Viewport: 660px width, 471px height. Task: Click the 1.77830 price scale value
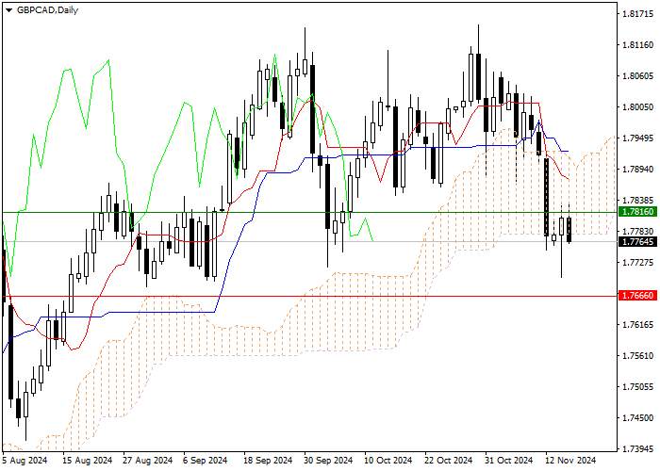pos(637,232)
